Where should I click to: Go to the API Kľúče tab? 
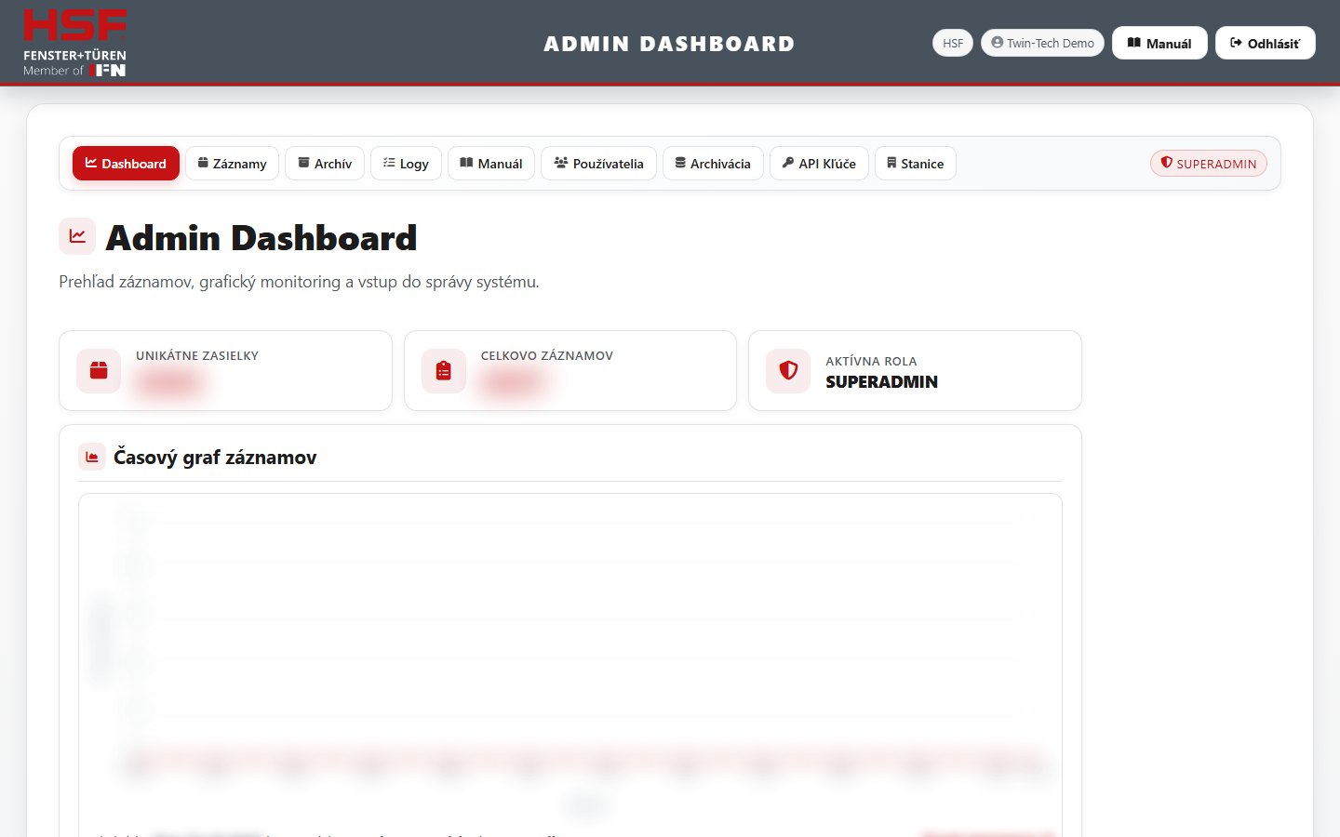(x=819, y=164)
